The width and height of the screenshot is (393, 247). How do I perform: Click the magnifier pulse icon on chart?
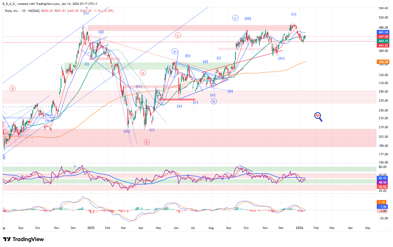tap(318, 116)
